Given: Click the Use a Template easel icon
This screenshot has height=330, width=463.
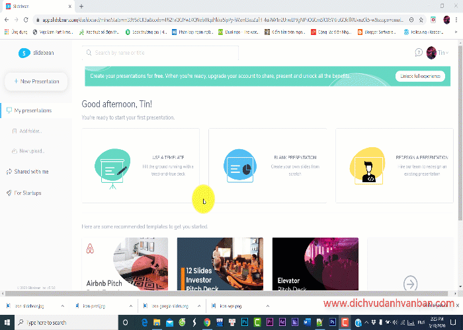Looking at the screenshot, I should click(112, 168).
